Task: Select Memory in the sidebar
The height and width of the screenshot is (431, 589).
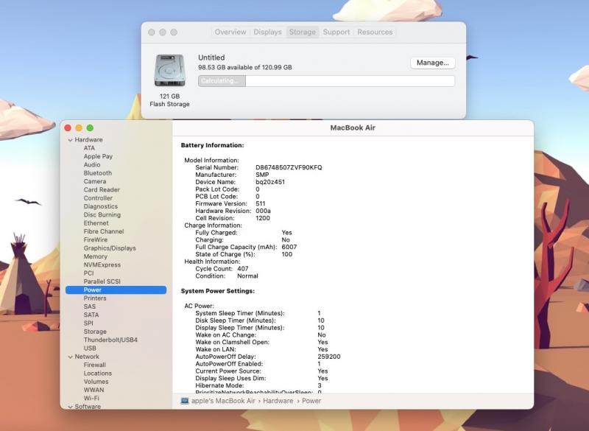Action: point(95,256)
